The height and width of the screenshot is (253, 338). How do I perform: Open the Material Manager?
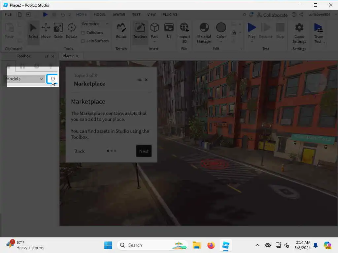point(204,33)
